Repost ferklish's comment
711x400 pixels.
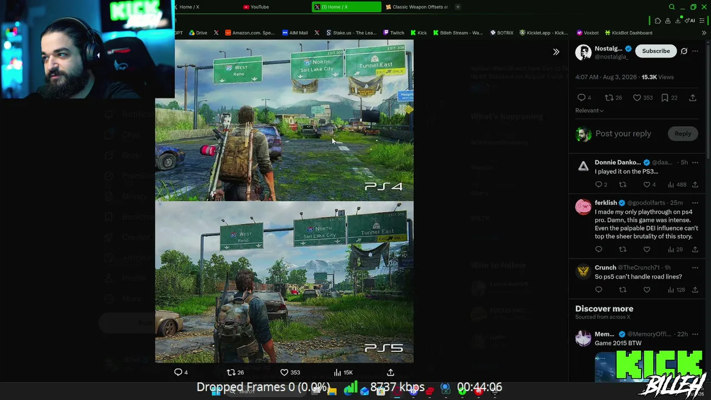pos(623,249)
